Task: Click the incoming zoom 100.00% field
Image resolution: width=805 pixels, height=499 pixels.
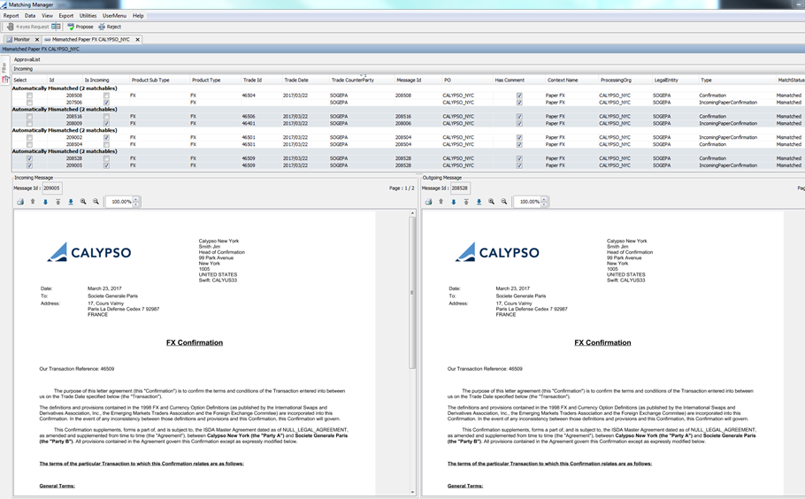Action: coord(119,202)
